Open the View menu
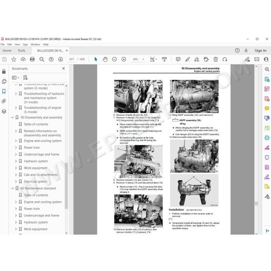This screenshot has height=271, width=271. (17, 45)
